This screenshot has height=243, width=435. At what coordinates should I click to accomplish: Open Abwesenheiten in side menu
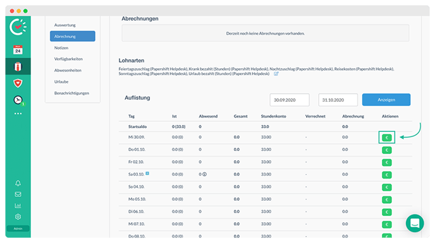[x=68, y=71]
